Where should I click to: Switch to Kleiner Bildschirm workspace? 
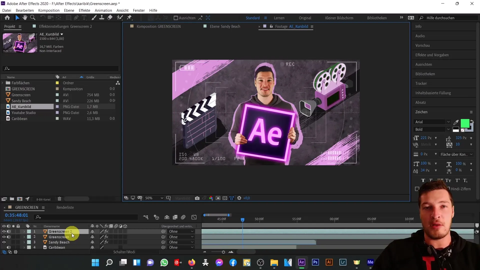(339, 18)
